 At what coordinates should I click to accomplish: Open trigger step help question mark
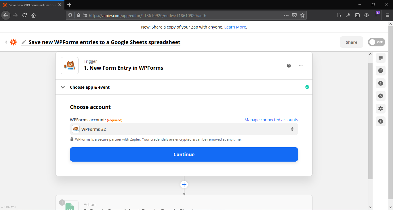point(289,66)
